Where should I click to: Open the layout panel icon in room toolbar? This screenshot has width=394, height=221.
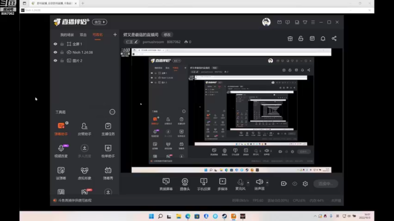(x=312, y=39)
